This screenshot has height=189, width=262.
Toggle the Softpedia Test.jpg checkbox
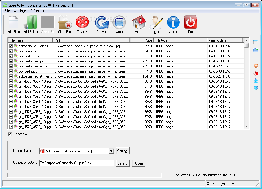(11, 61)
